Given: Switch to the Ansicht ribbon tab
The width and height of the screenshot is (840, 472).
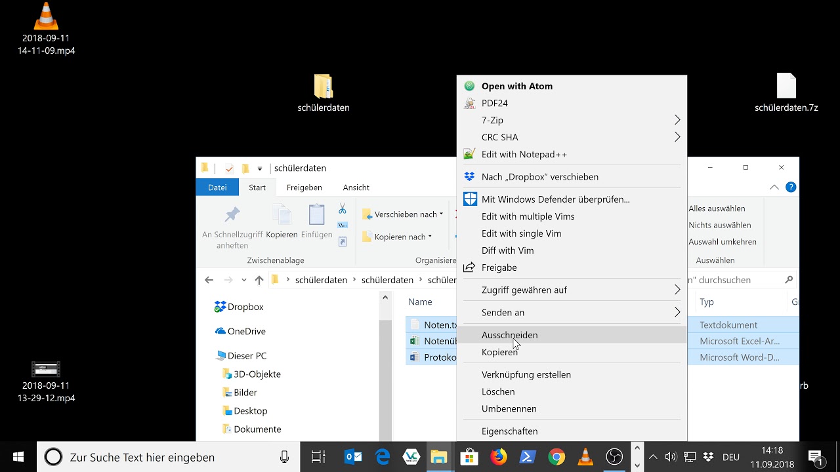Looking at the screenshot, I should coord(356,187).
